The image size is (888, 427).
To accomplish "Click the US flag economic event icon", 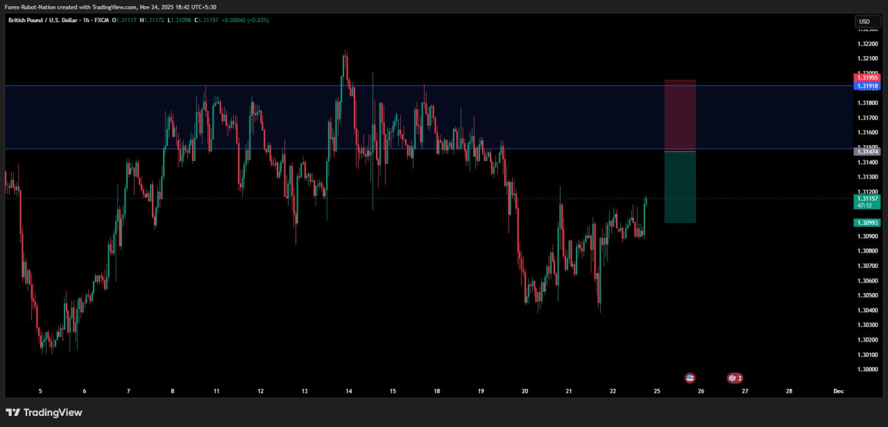I will (690, 378).
